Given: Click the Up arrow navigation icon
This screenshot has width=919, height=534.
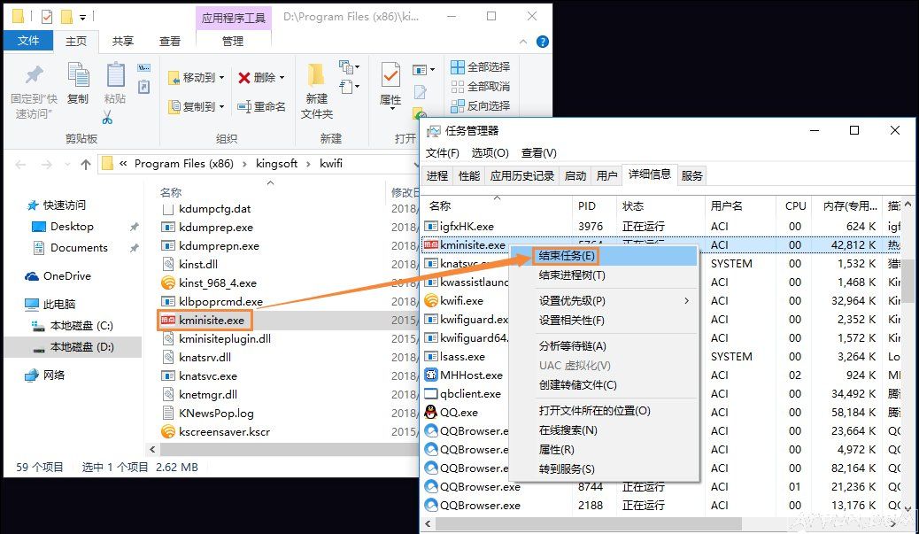Looking at the screenshot, I should pyautogui.click(x=86, y=164).
